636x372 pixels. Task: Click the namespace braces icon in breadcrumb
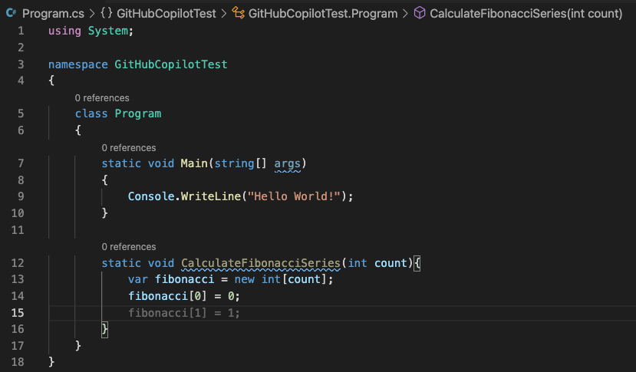(107, 13)
